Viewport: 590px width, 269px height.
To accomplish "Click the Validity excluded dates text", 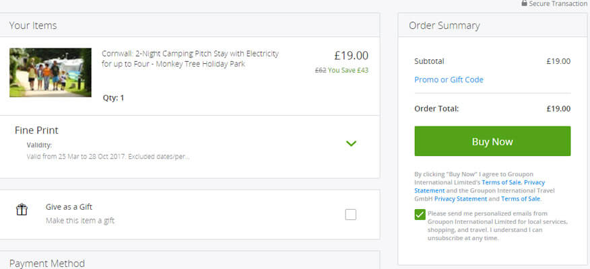I will [x=108, y=156].
